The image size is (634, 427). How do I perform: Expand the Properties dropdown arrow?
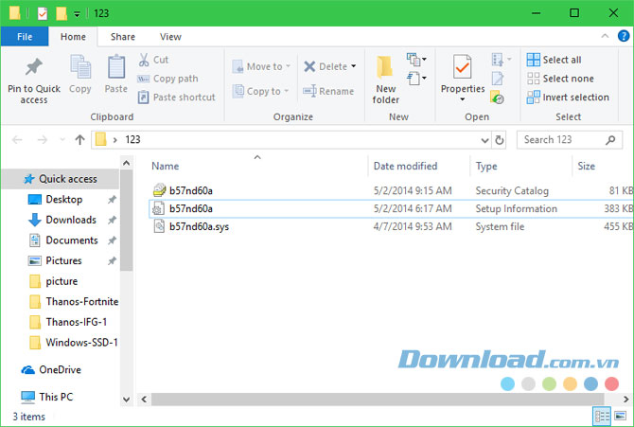(x=462, y=99)
